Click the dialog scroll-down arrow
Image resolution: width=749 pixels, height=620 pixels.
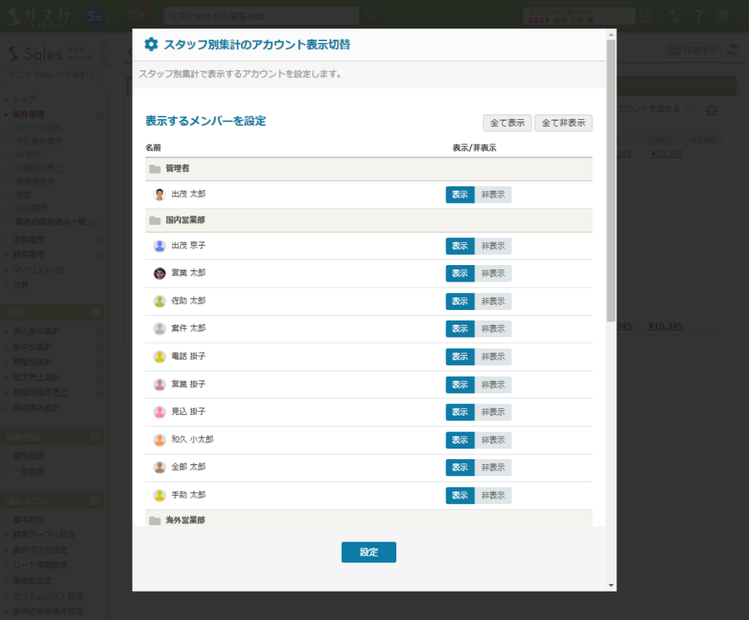[611, 585]
